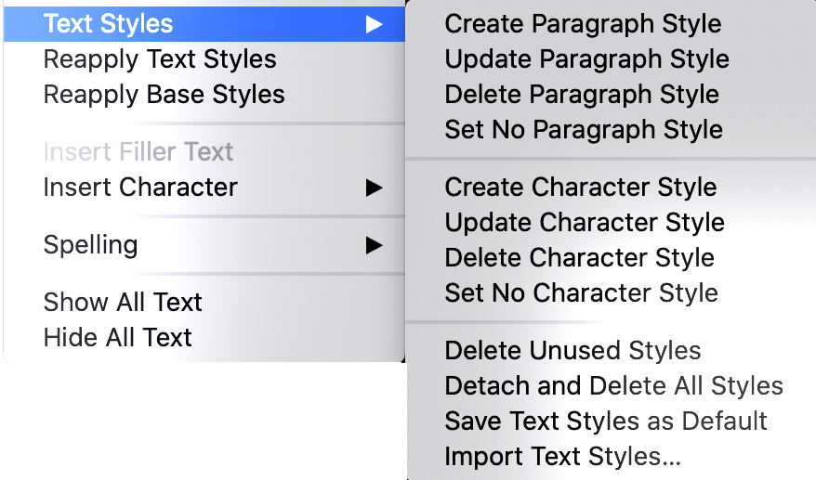
Task: Select Set No Character Style
Action: [x=582, y=293]
